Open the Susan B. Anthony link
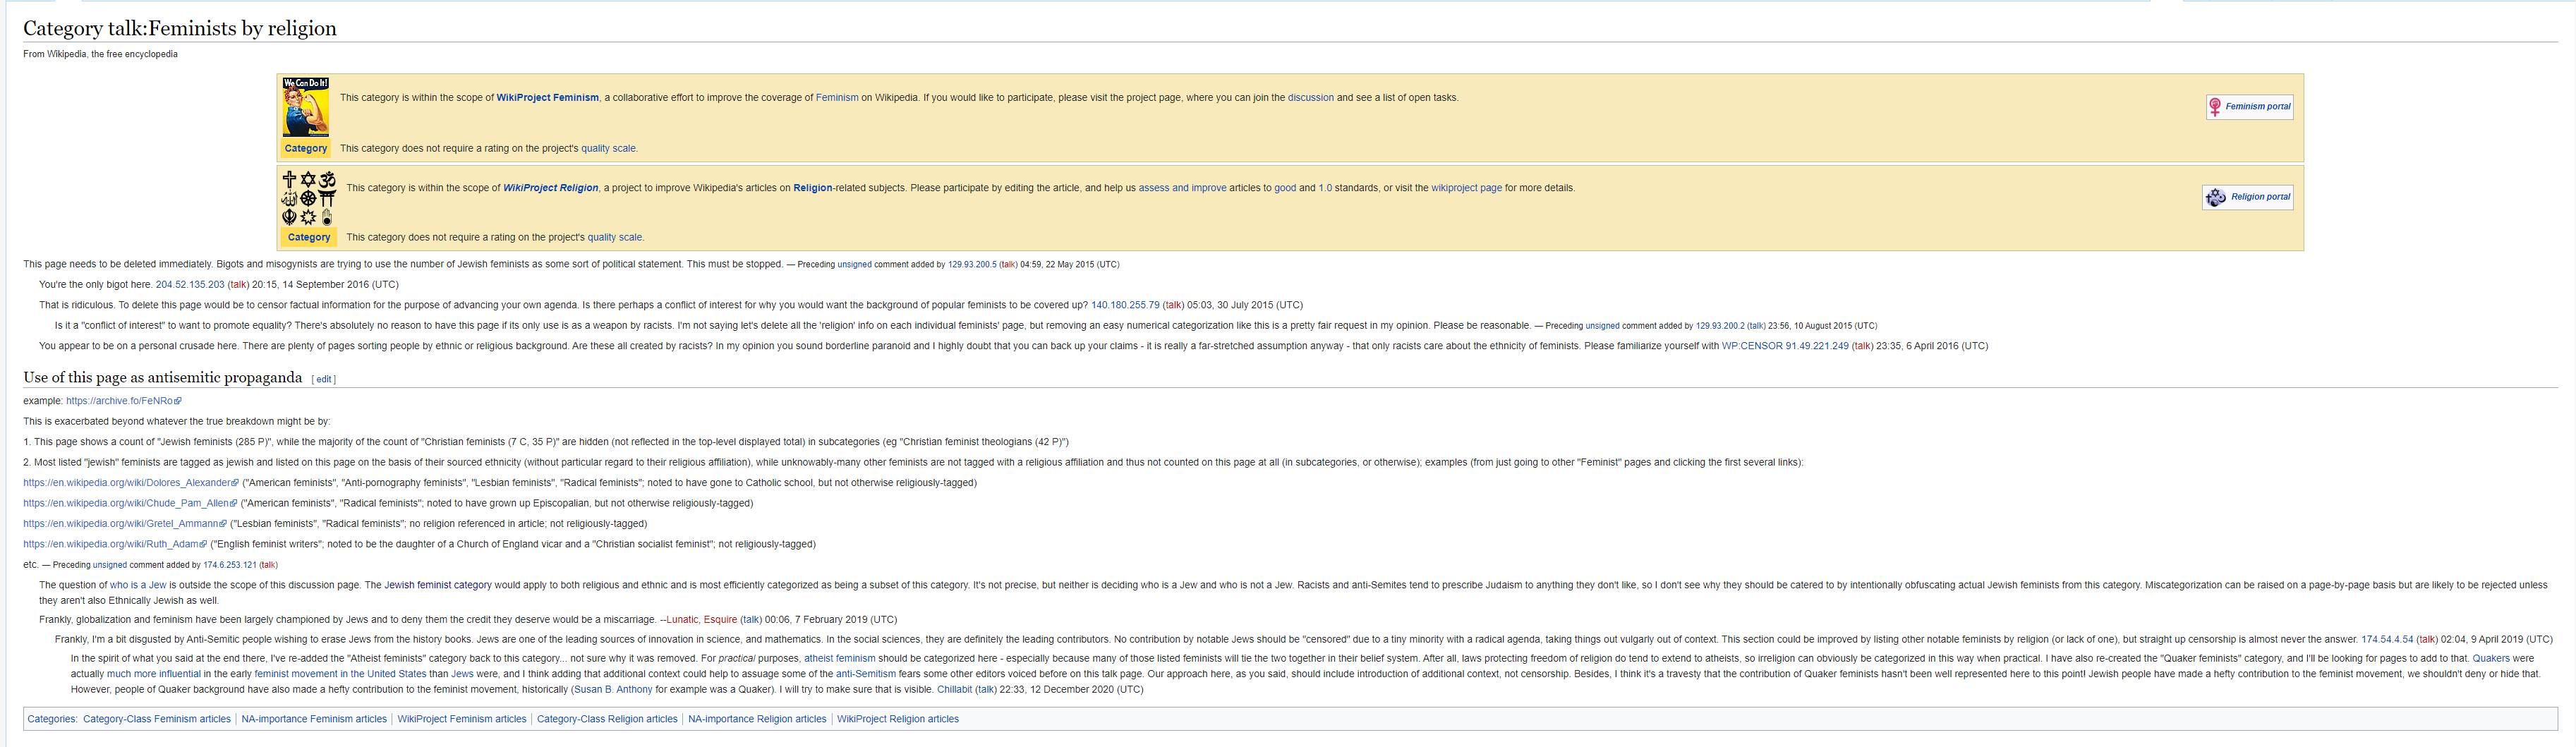The image size is (2576, 747). [x=614, y=690]
